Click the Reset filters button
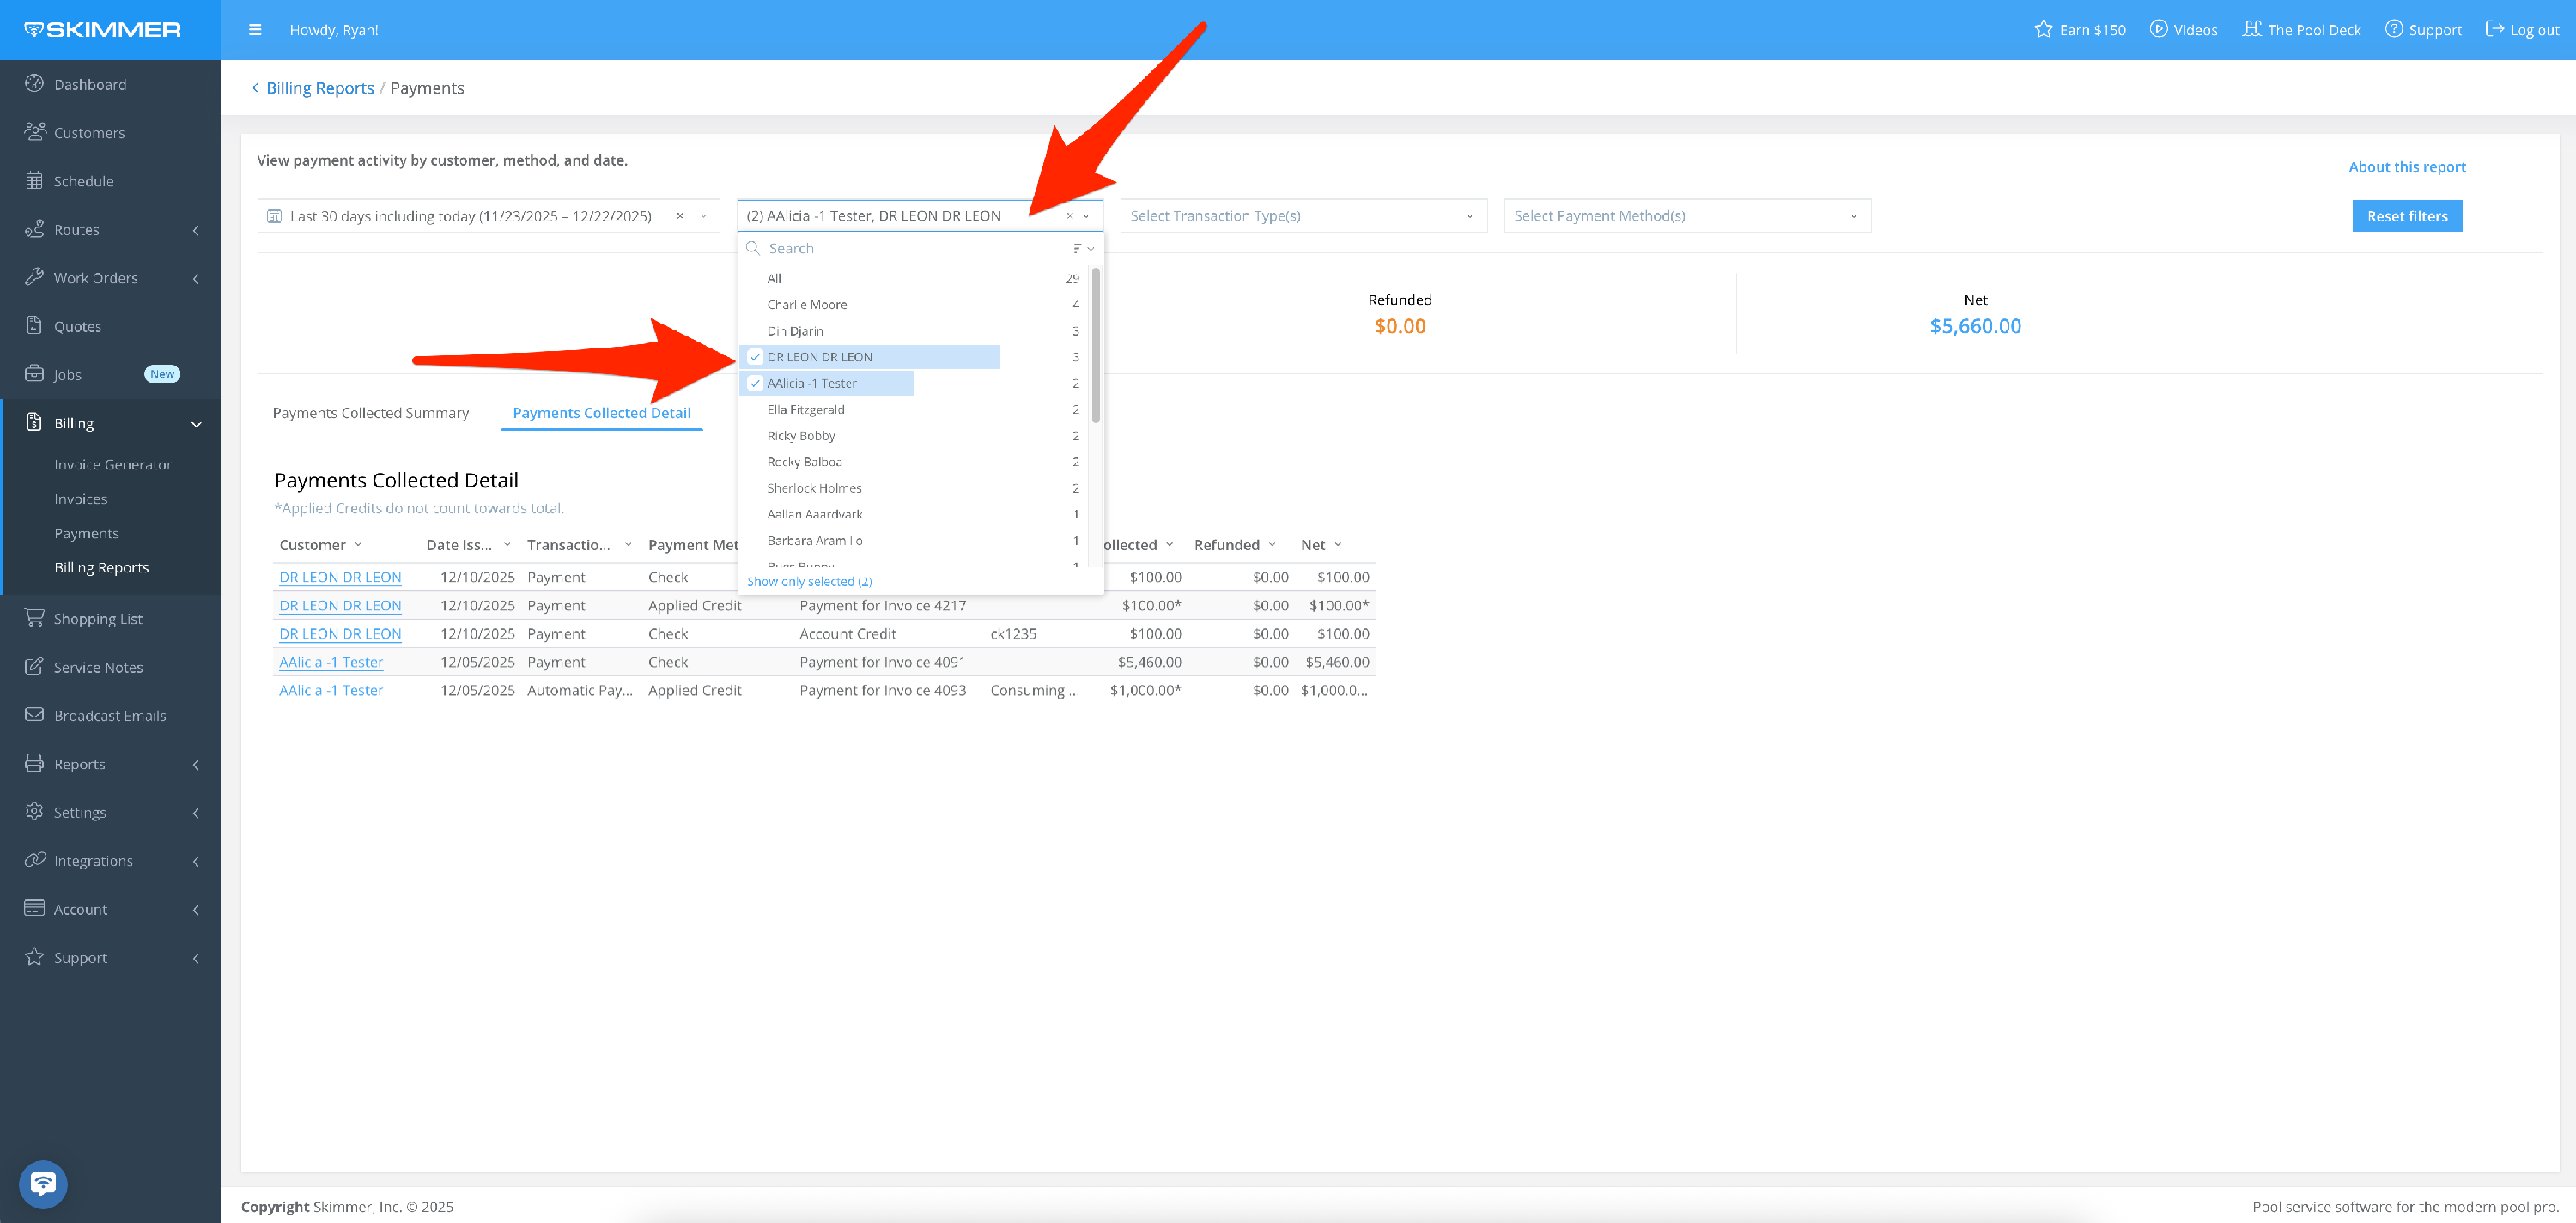2576x1223 pixels. (x=2406, y=215)
